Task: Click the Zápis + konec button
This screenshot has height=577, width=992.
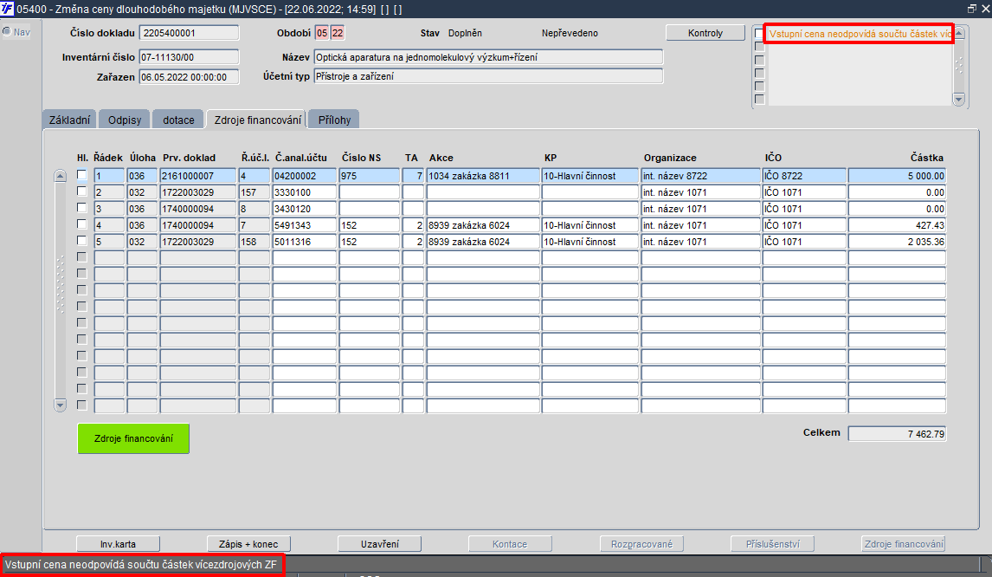Action: click(x=248, y=544)
